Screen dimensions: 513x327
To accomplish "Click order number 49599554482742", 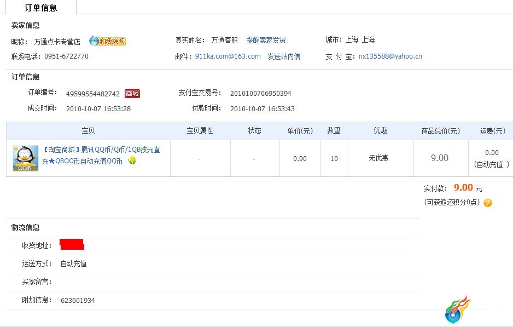I will (93, 94).
